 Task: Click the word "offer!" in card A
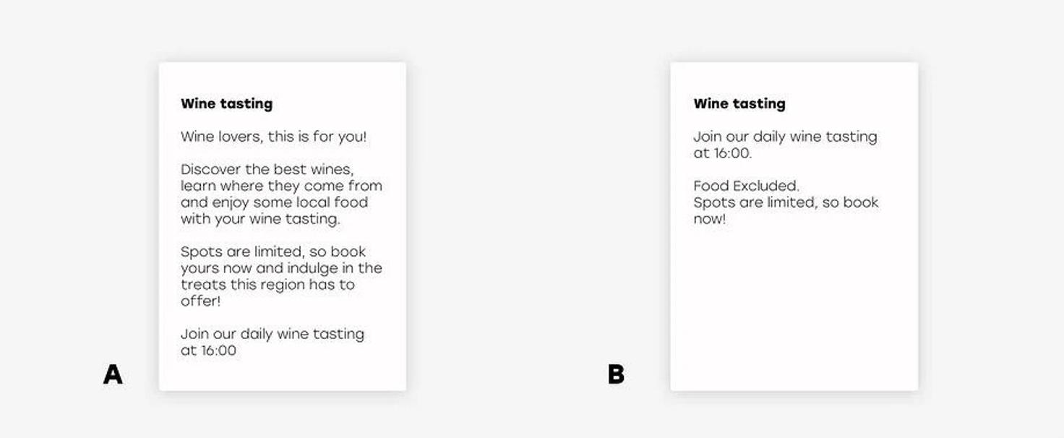coord(200,301)
